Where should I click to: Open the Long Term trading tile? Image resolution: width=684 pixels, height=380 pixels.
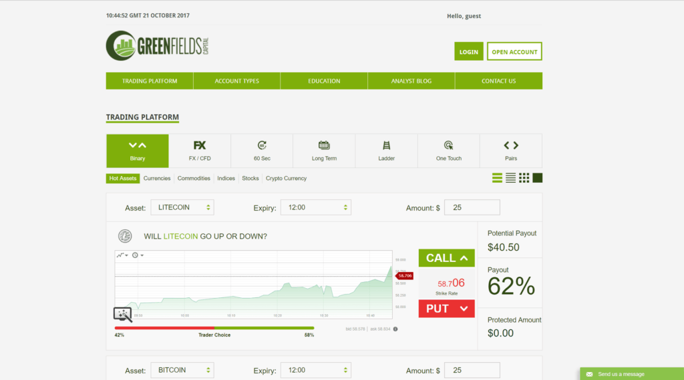324,151
